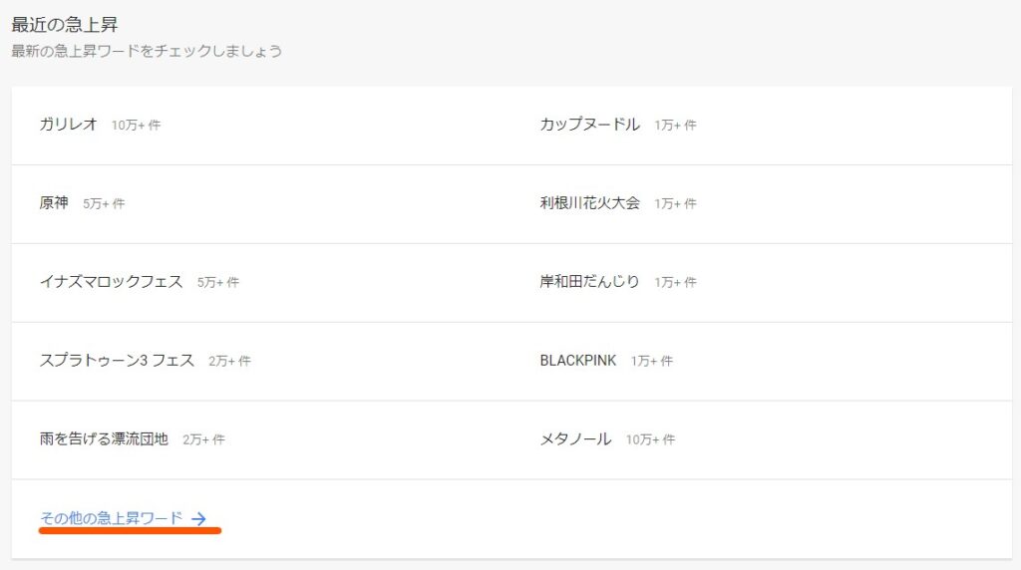The width and height of the screenshot is (1021, 570).
Task: Click the 10万+ 件 count next to ガリレオ
Action: coord(136,125)
